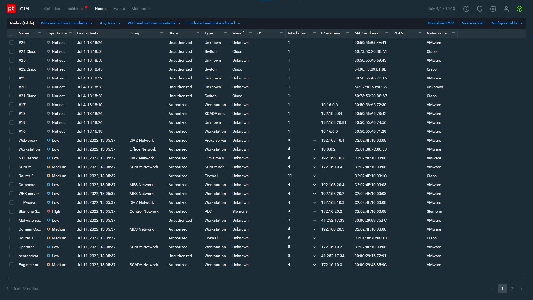Filter the Importance column
Screen dimensions: 533x300
coord(70,33)
